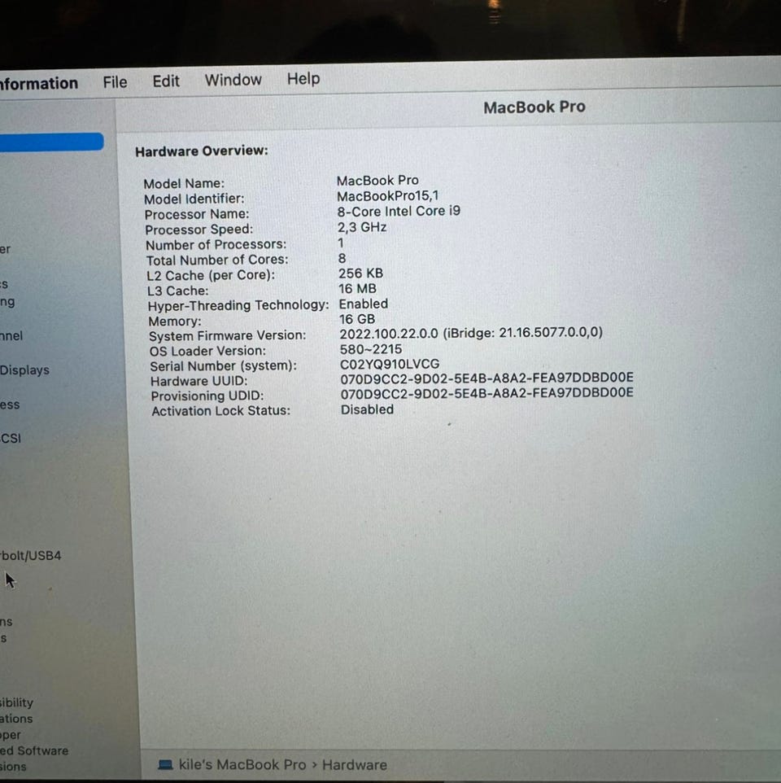Open the System Information app menu

coord(39,83)
